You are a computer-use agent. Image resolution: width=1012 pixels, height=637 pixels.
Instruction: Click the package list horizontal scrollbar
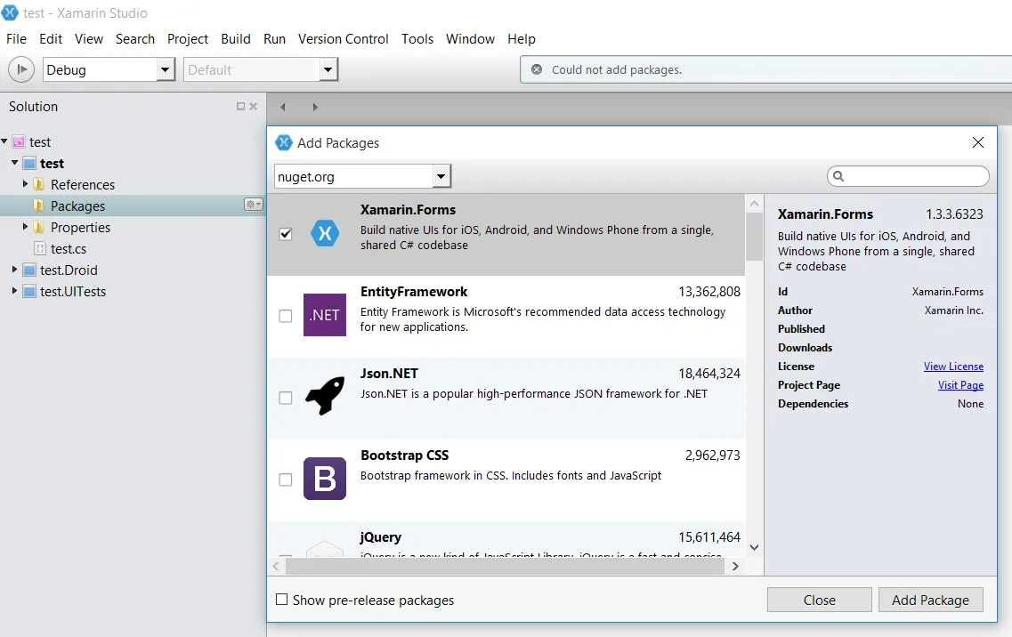[505, 566]
